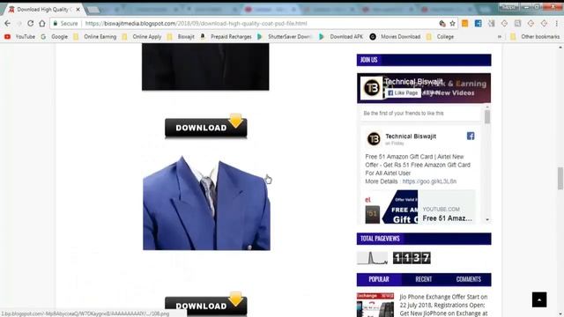The height and width of the screenshot is (317, 564).
Task: Click the DOWNLOAD button above blue coat
Action: [206, 127]
